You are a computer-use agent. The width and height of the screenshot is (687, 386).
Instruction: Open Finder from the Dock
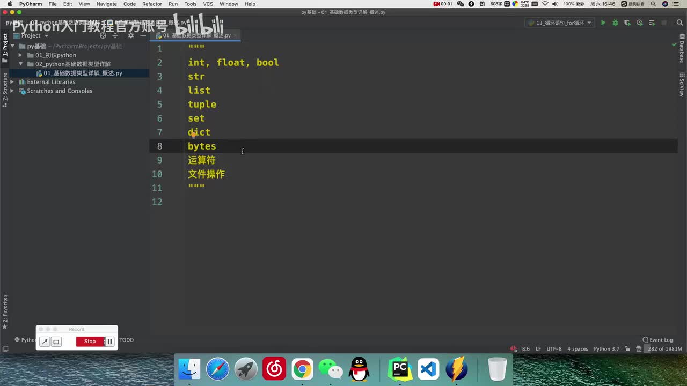[189, 369]
